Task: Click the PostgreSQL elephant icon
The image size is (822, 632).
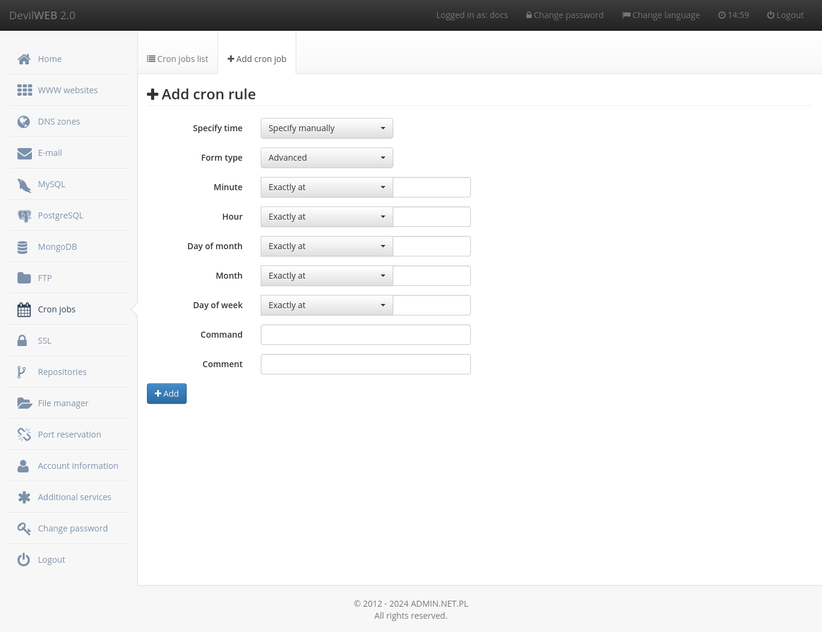Action: coord(24,215)
